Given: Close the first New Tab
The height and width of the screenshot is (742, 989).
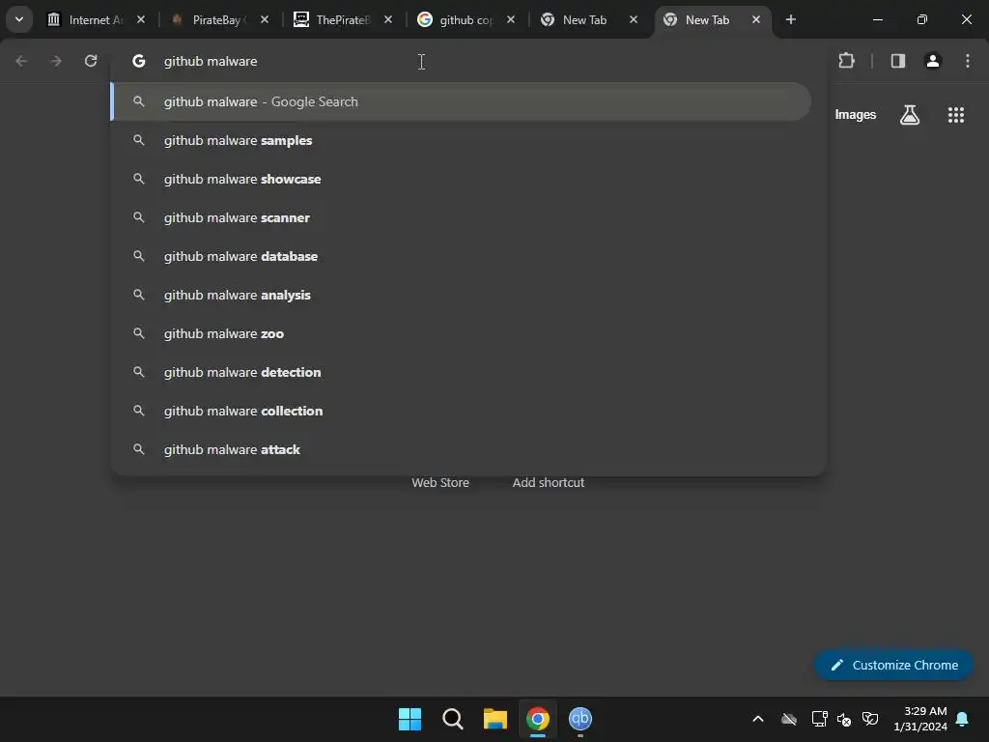Looking at the screenshot, I should tap(634, 19).
